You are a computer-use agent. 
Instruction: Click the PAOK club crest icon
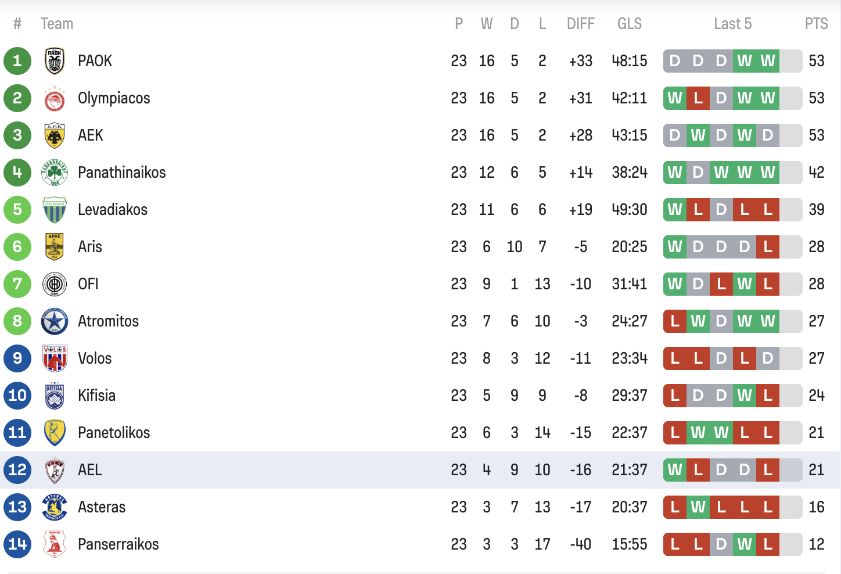pyautogui.click(x=55, y=61)
